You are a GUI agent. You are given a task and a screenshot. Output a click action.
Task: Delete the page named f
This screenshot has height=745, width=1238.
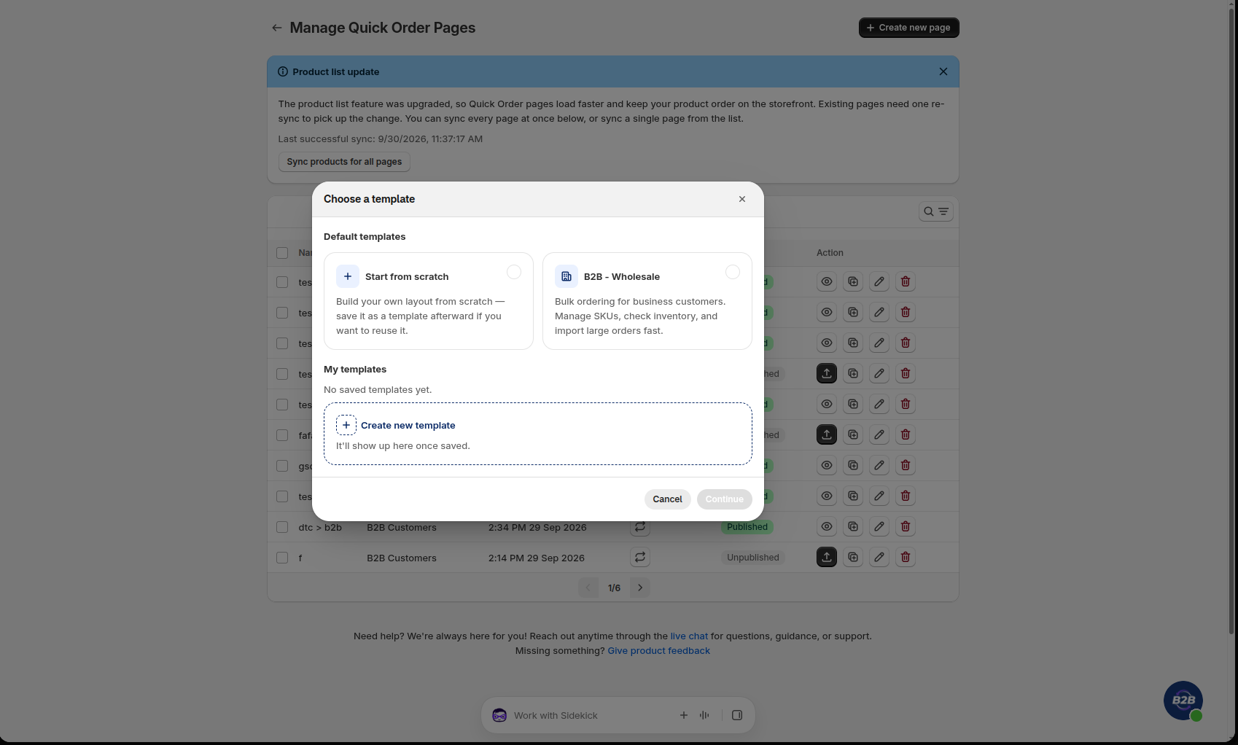[x=906, y=557]
